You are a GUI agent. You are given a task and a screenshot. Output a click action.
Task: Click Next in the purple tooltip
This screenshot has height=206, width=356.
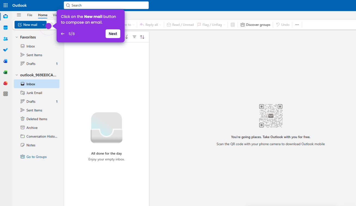tap(113, 34)
